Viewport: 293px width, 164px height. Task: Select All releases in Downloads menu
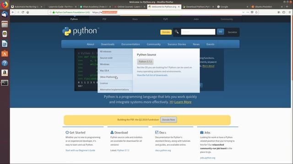pos(115,51)
